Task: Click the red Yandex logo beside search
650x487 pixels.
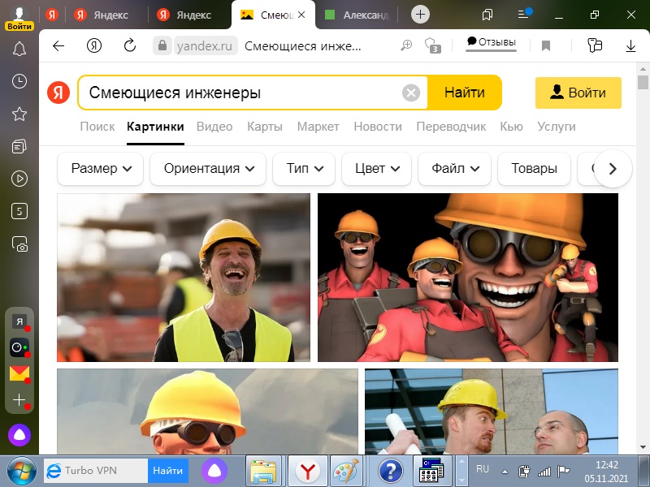Action: [58, 93]
